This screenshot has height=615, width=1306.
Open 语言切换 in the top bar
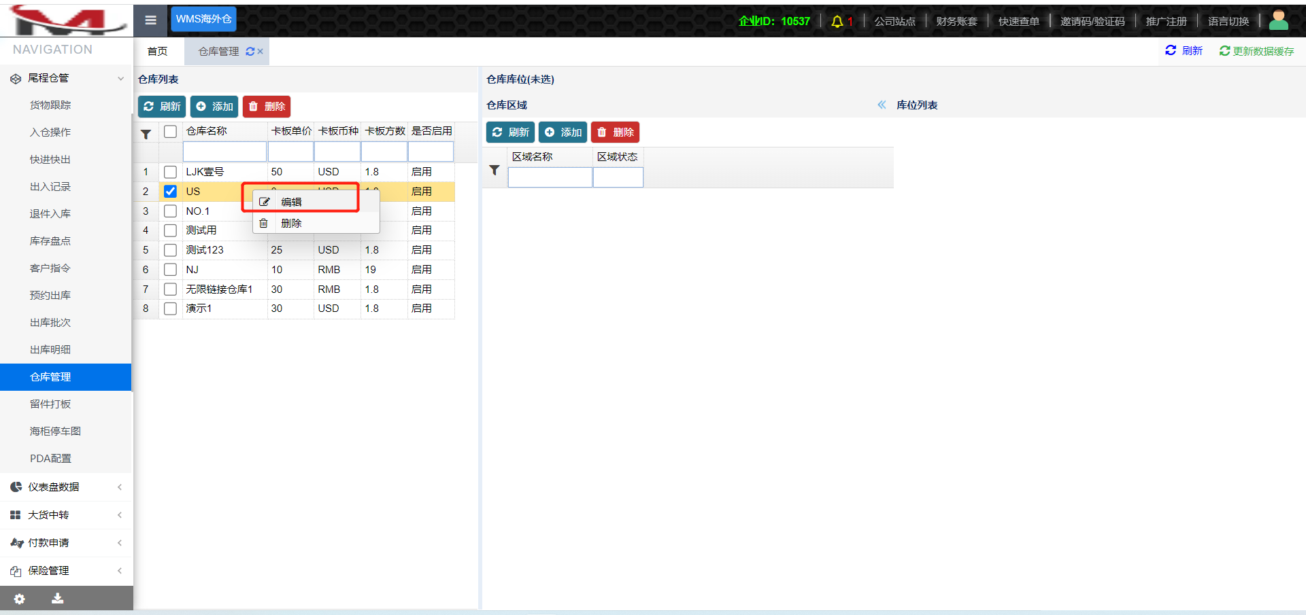tap(1228, 22)
